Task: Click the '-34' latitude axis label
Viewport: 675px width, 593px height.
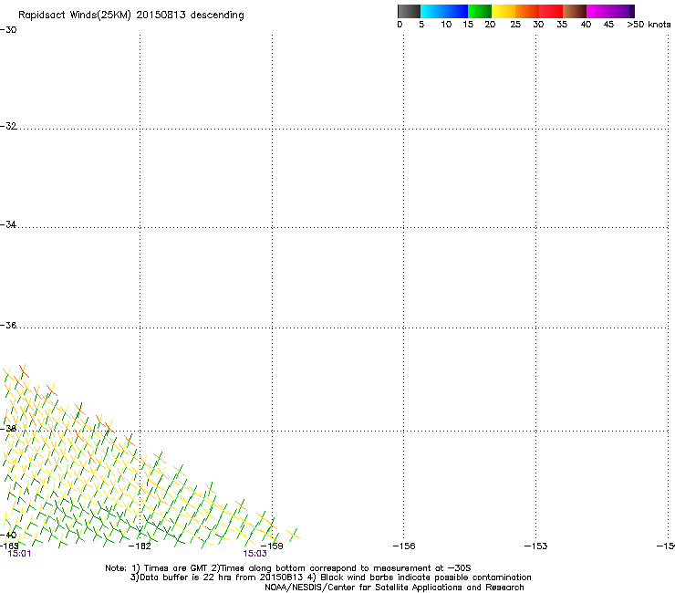Action: coord(8,224)
